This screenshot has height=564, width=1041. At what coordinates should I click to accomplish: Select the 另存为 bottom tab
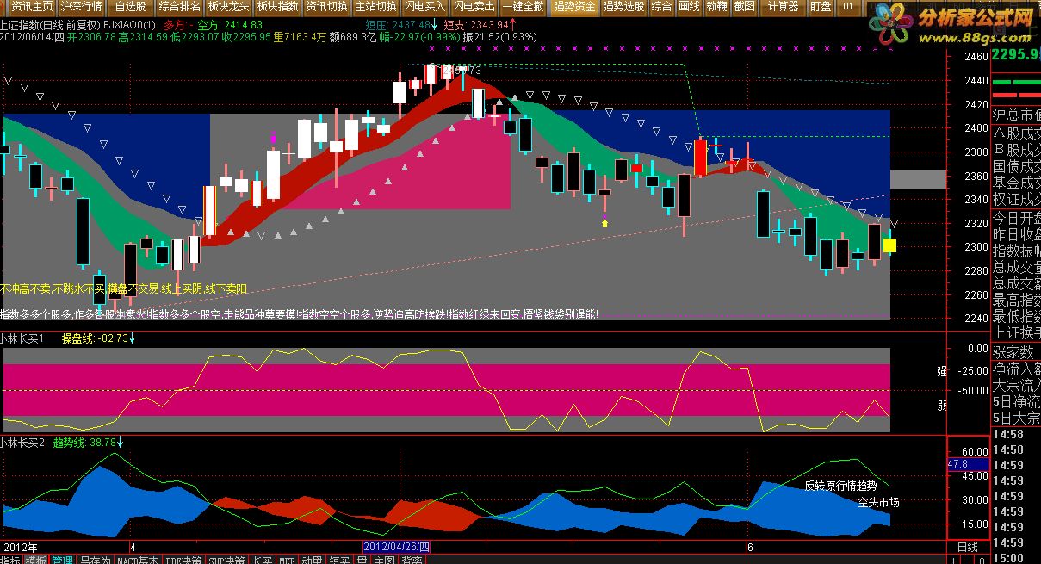pyautogui.click(x=95, y=560)
